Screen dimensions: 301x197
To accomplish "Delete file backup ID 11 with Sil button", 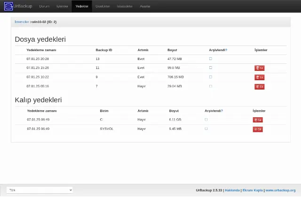I will point(260,68).
